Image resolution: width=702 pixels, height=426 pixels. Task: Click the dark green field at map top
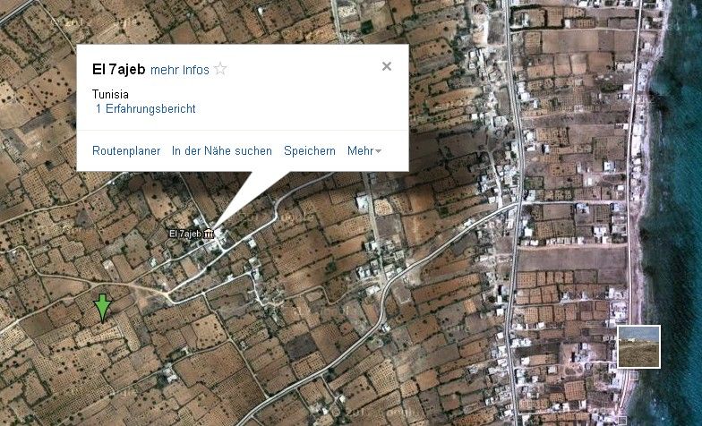367,27
